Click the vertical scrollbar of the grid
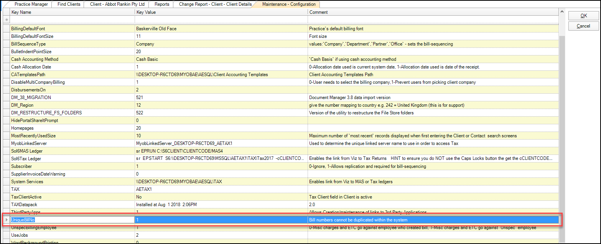Viewport: 601px width, 244px height. 562,115
